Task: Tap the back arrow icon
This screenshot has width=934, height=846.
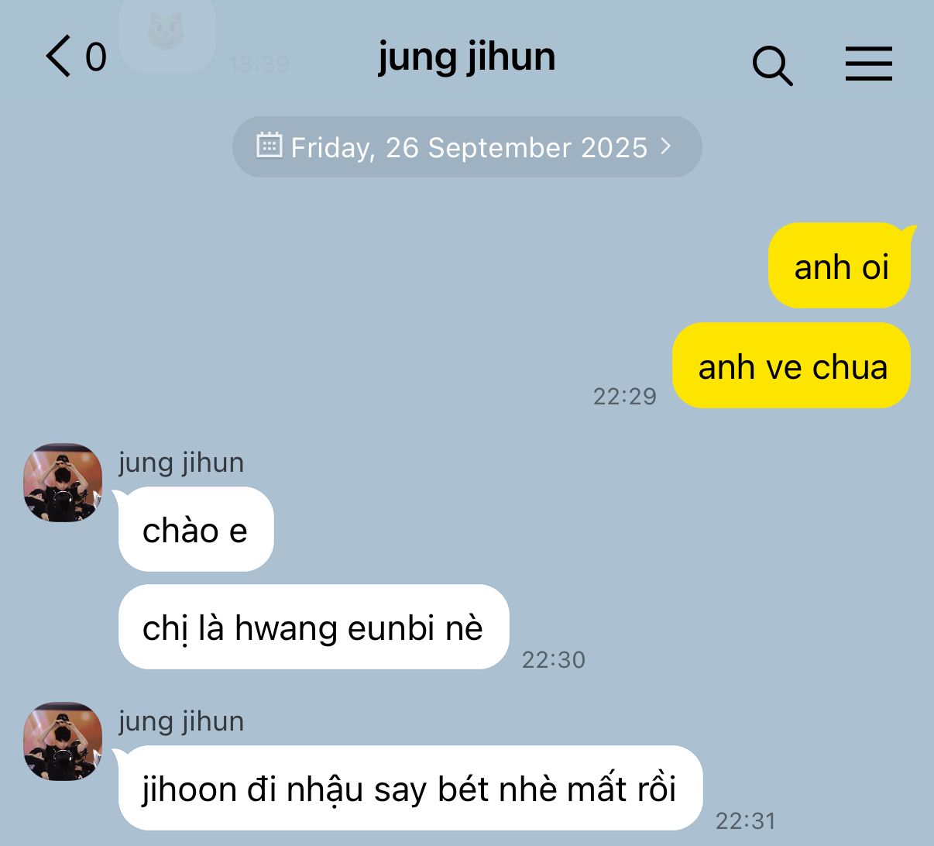Action: click(x=58, y=56)
